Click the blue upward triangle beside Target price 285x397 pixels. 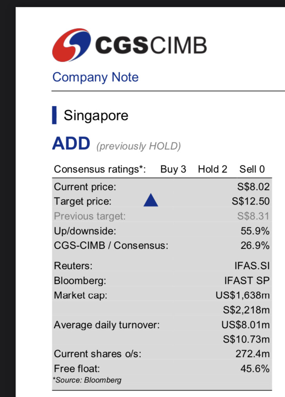click(x=151, y=201)
